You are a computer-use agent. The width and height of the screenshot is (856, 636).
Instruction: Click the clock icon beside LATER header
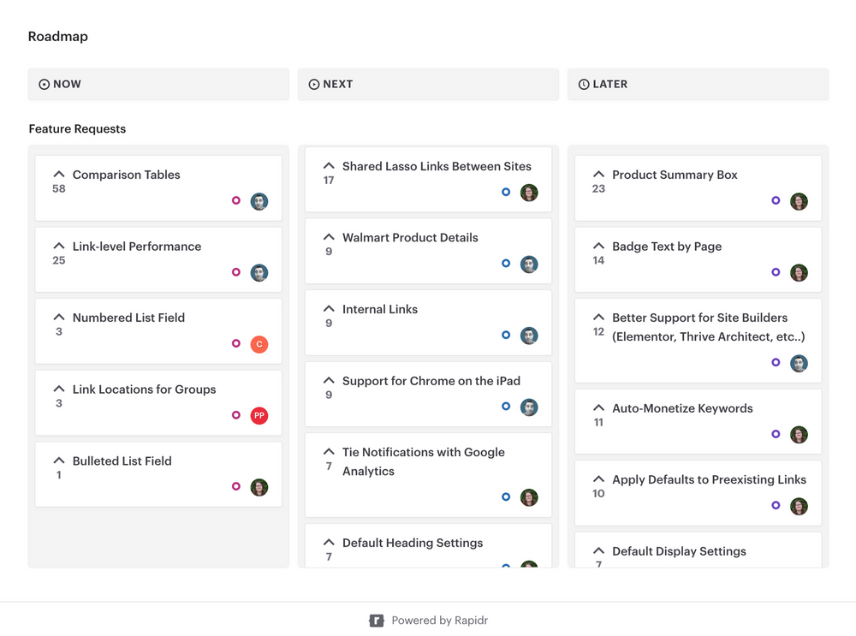point(583,84)
